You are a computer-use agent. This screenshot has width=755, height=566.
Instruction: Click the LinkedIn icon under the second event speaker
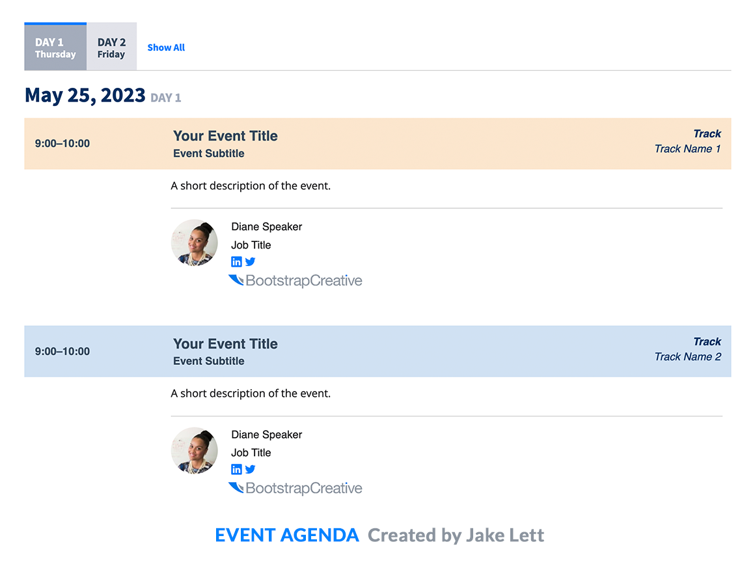[236, 469]
